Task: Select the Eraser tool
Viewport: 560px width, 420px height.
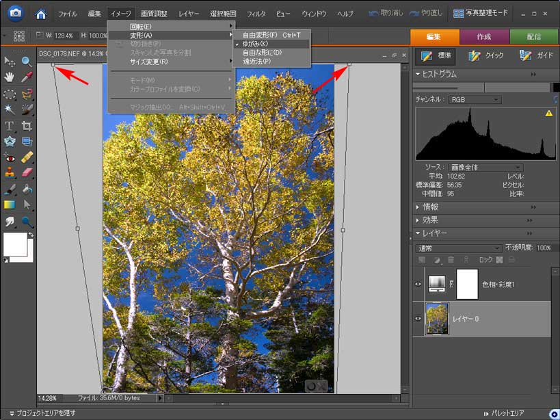Action: click(x=27, y=173)
